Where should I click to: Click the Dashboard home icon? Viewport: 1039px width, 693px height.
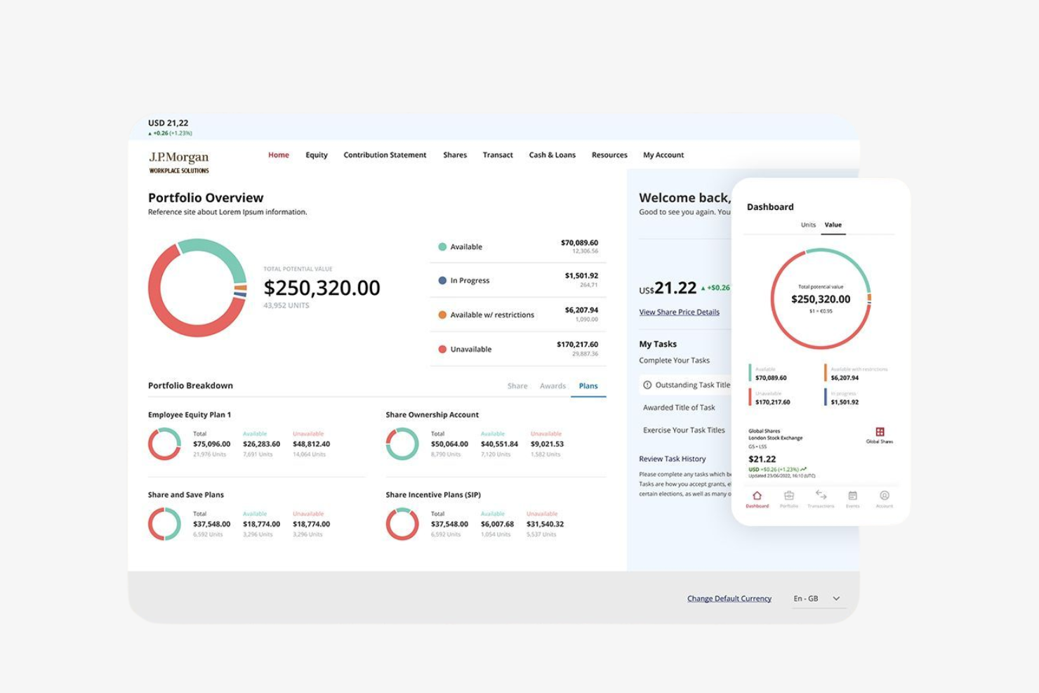pyautogui.click(x=757, y=495)
